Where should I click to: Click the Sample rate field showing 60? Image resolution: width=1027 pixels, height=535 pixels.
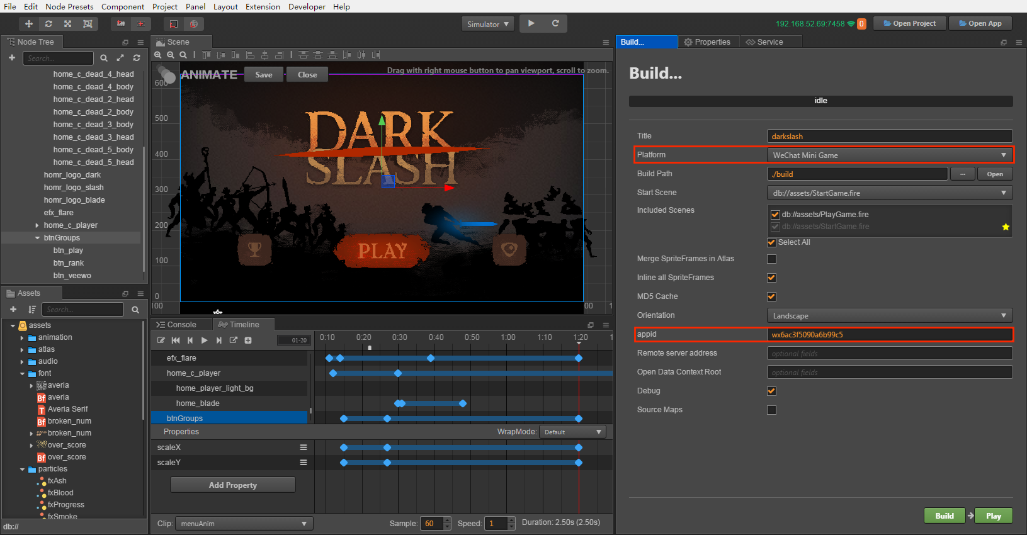click(x=432, y=524)
